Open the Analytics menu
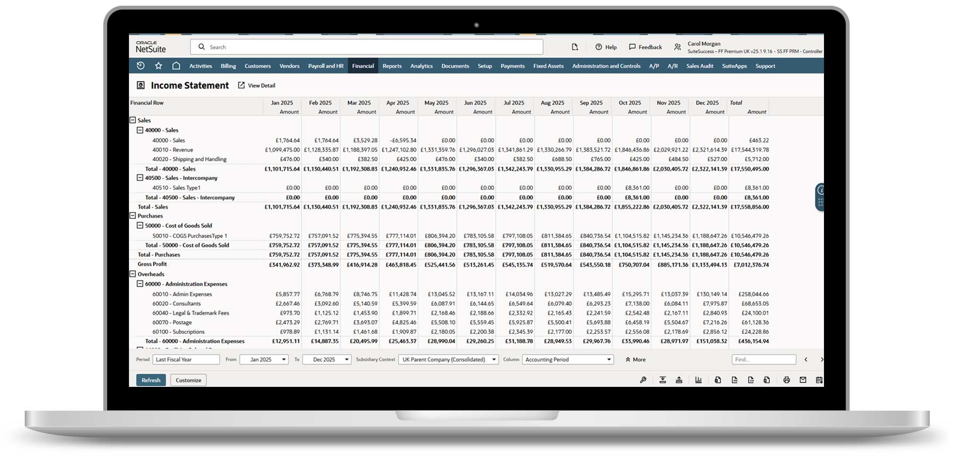This screenshot has width=955, height=460. point(421,66)
